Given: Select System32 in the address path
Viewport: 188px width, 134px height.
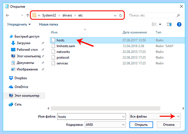Looking at the screenshot, I should [x=49, y=15].
